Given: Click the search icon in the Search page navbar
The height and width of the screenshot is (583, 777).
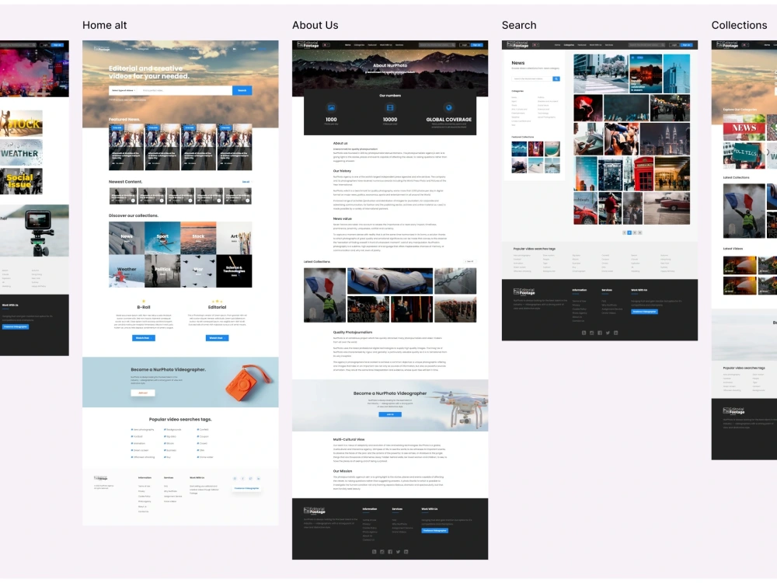Looking at the screenshot, I should (663, 45).
